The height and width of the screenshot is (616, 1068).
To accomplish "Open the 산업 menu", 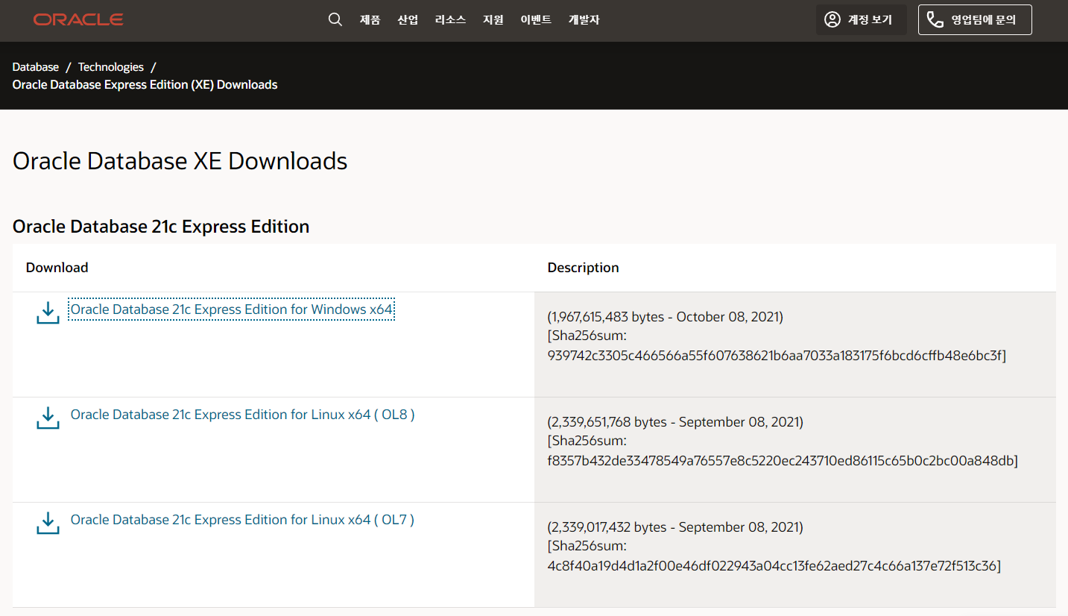I will 408,20.
